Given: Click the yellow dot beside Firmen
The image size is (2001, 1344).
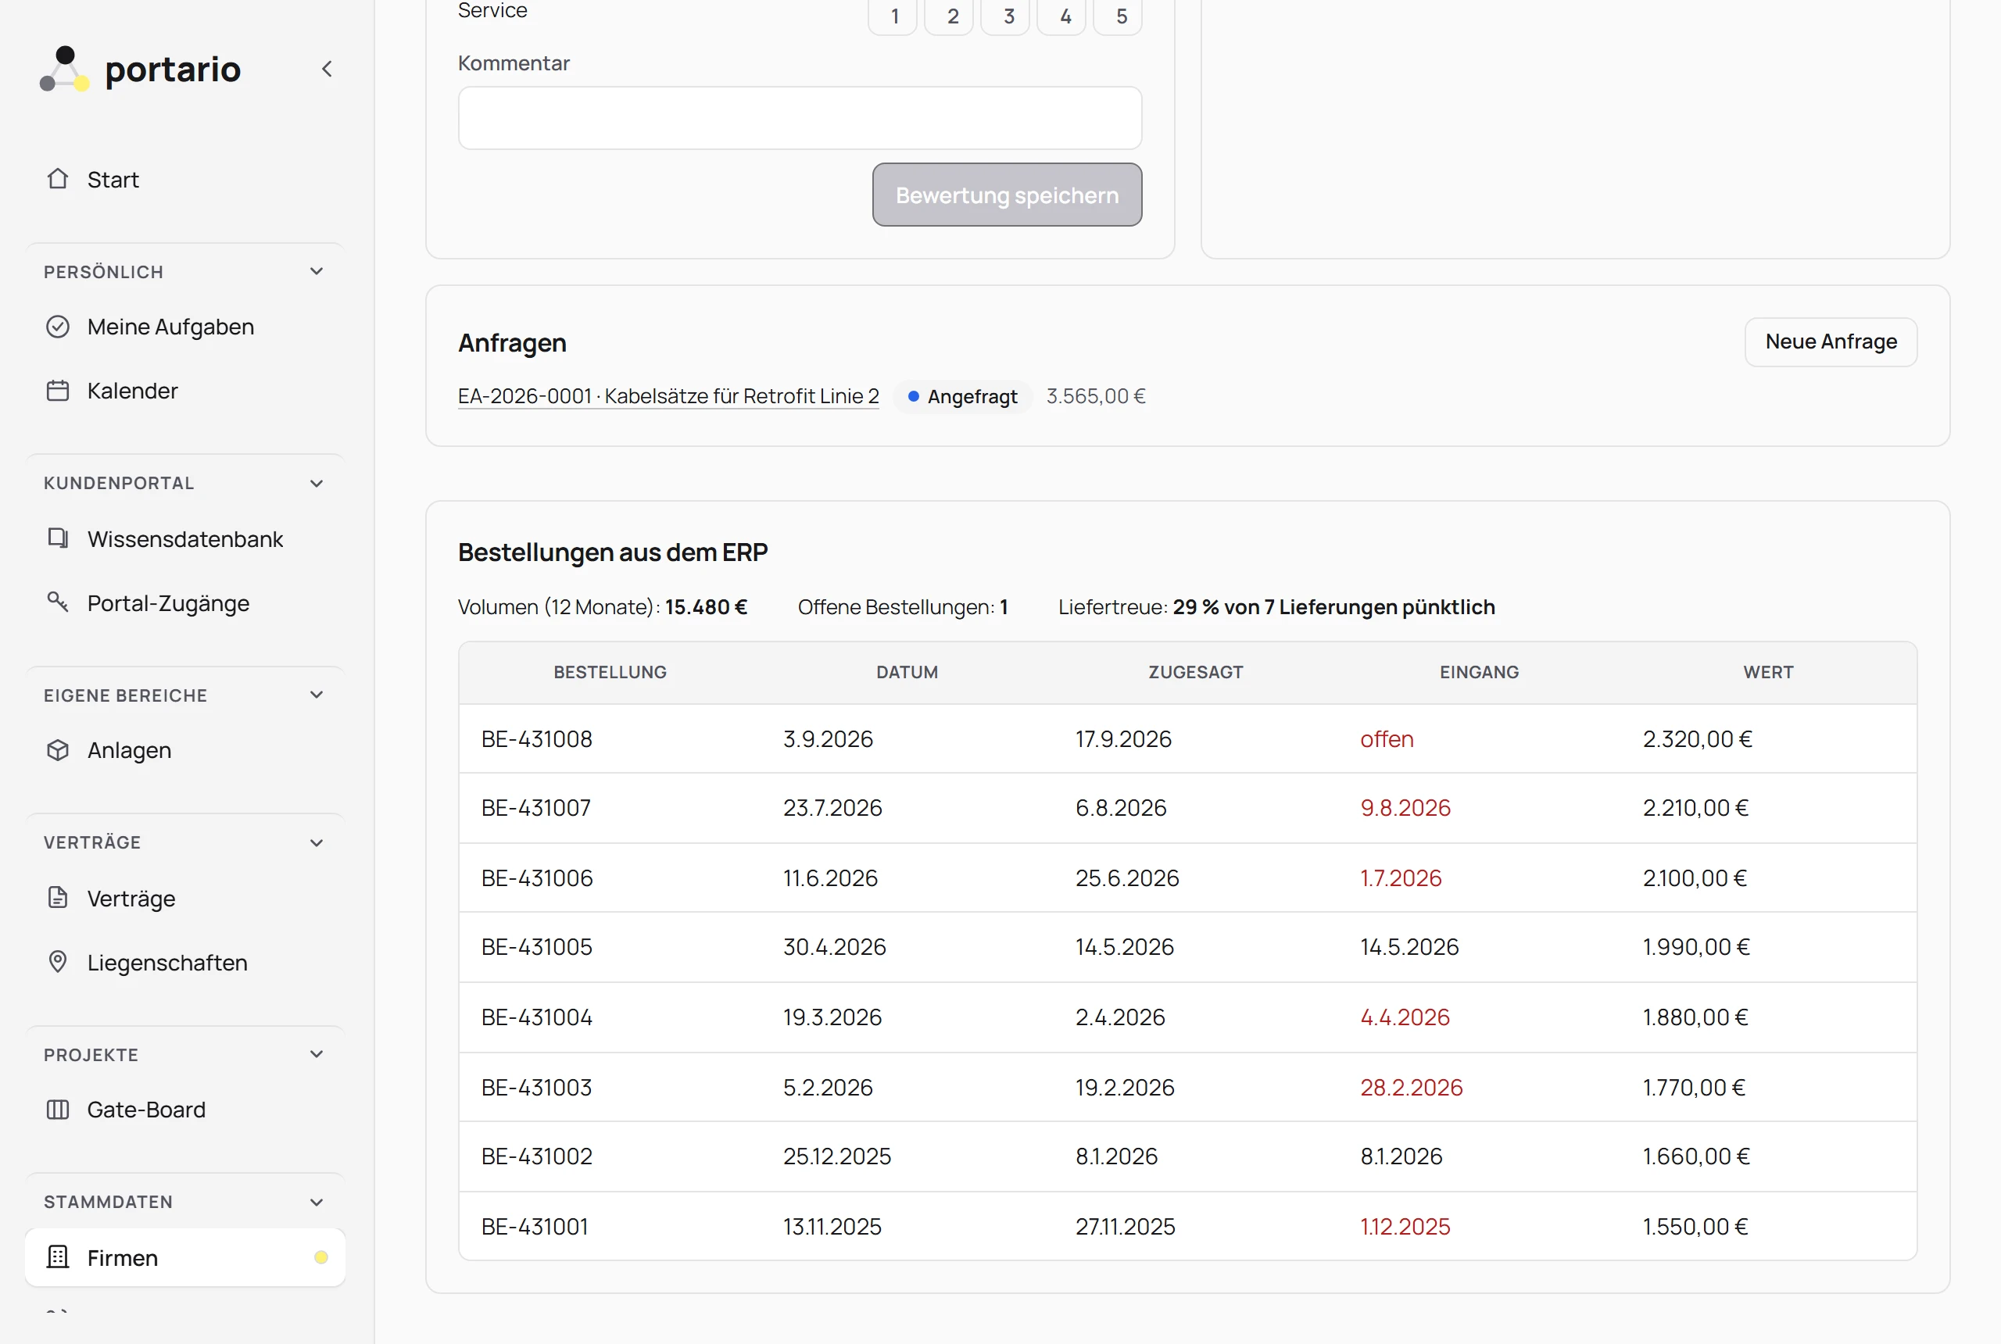Looking at the screenshot, I should click(x=321, y=1257).
